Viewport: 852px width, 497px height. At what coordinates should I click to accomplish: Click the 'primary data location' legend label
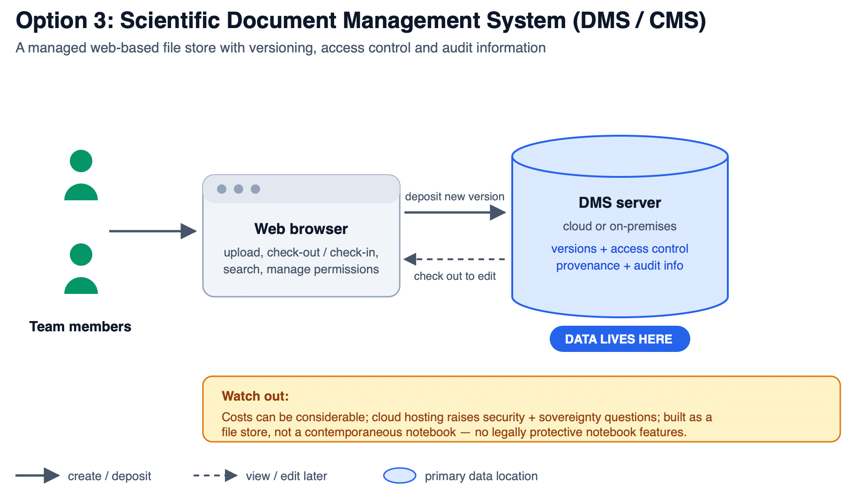pyautogui.click(x=481, y=476)
